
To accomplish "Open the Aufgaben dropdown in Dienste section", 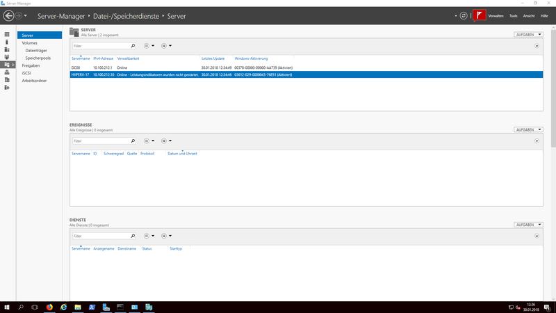I will click(528, 225).
